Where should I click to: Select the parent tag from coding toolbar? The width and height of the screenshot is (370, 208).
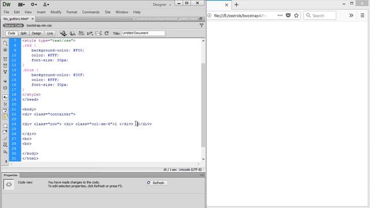5,81
